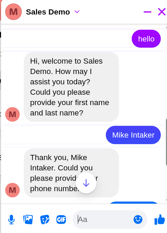Close the Sales Demo chat window

[162, 12]
